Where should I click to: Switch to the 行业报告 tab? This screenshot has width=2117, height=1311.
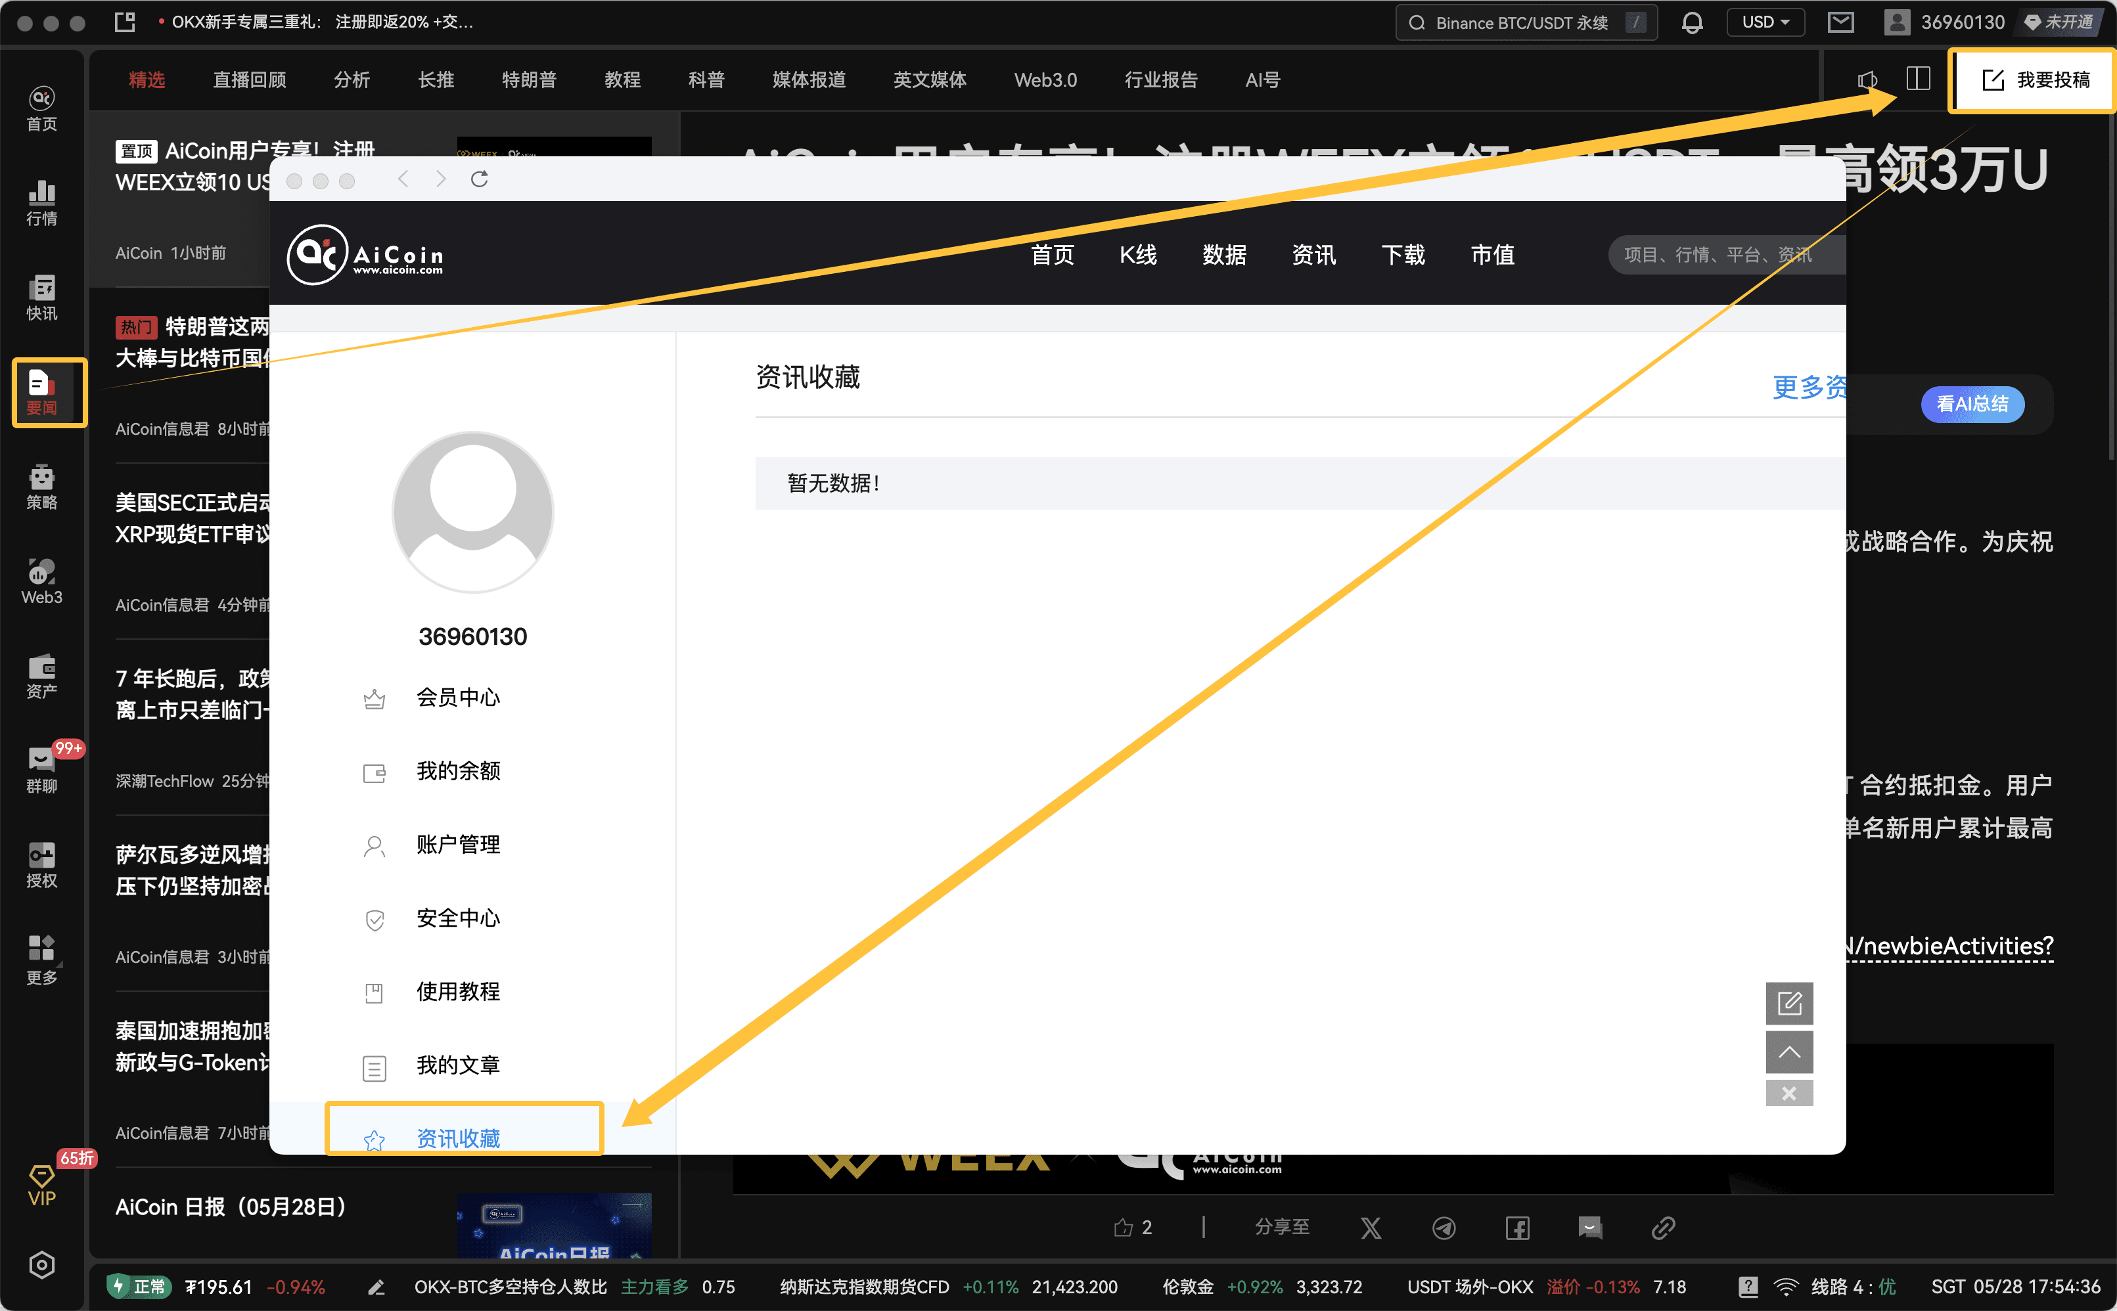click(1160, 79)
